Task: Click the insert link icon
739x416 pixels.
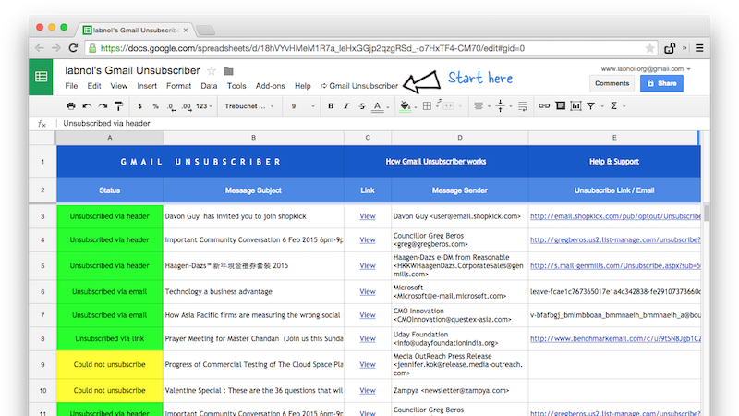Action: click(x=544, y=106)
